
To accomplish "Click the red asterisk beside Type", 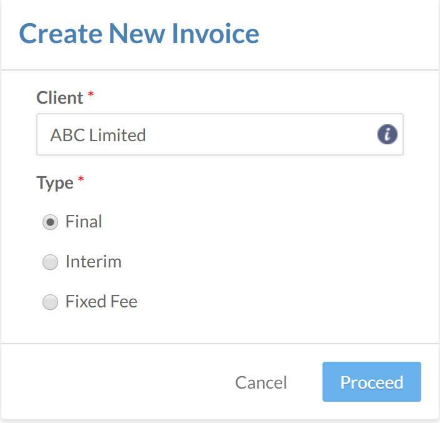I will click(80, 180).
